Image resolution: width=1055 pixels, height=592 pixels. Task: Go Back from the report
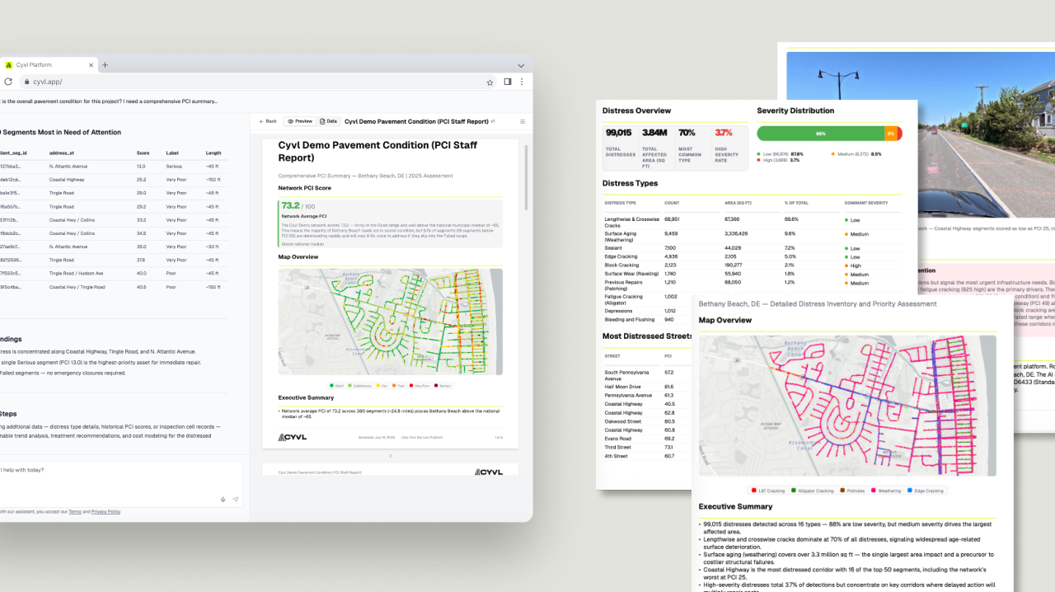click(x=268, y=121)
